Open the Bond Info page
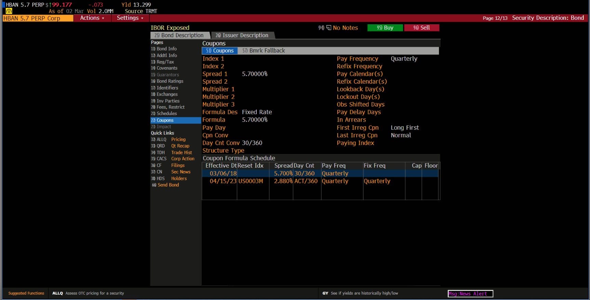This screenshot has width=590, height=300. click(x=164, y=49)
